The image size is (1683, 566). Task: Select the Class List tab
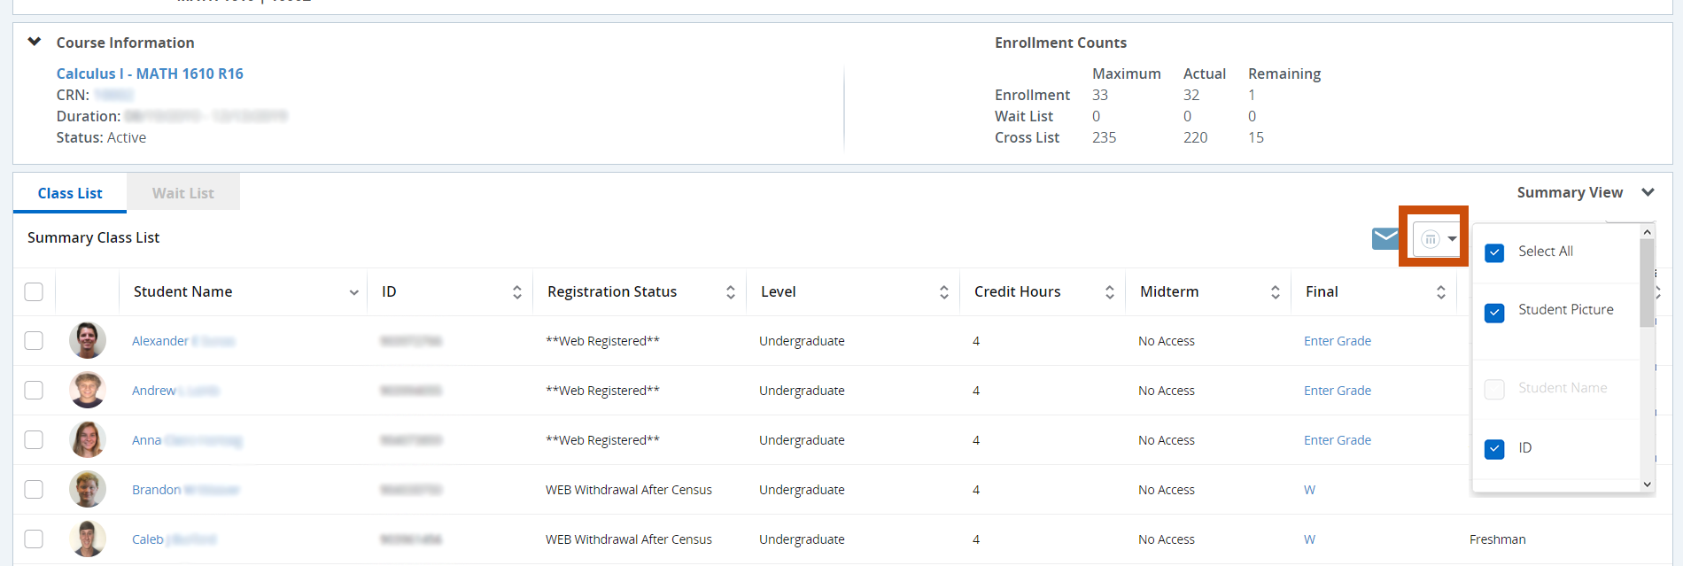click(70, 193)
